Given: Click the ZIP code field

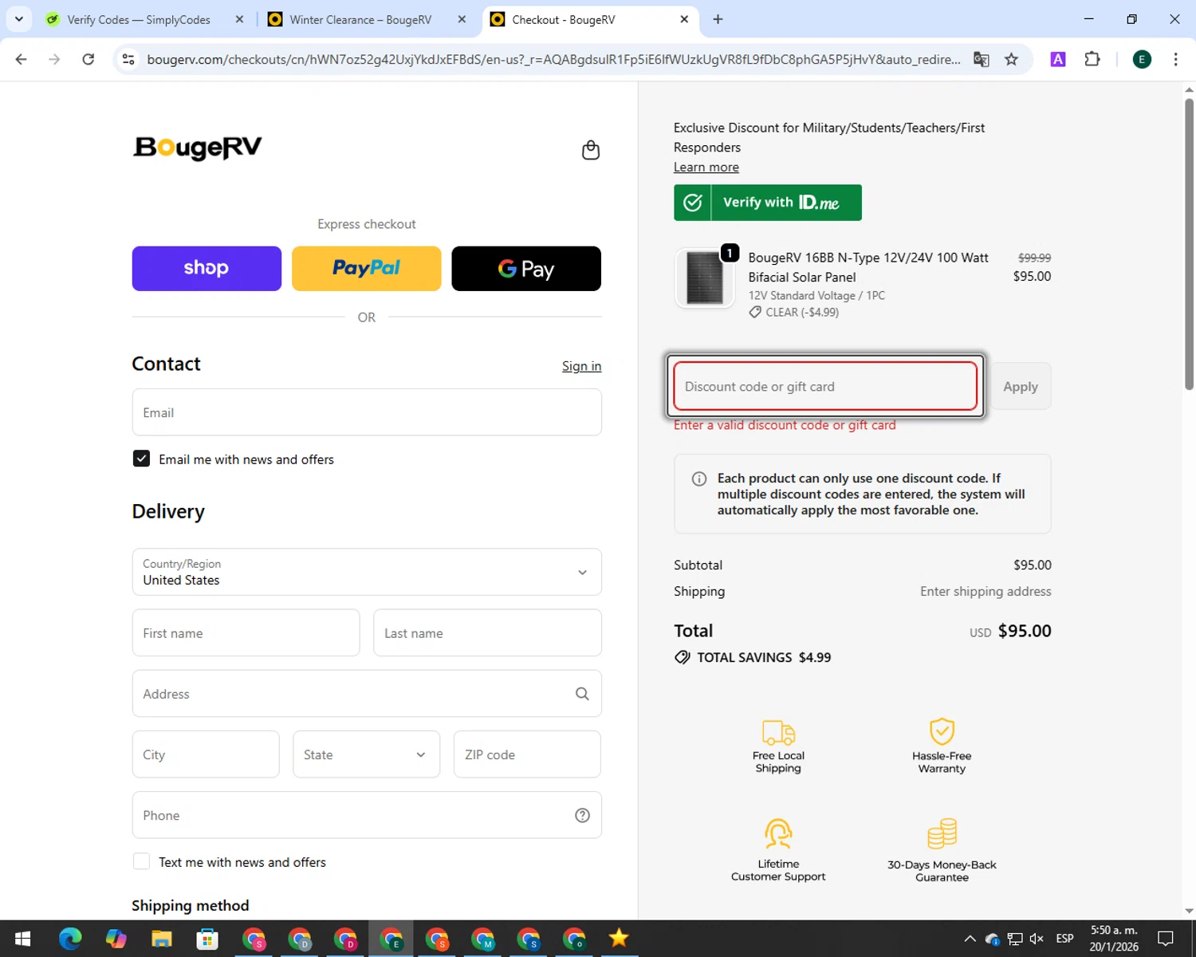Looking at the screenshot, I should click(x=527, y=754).
